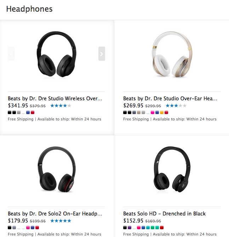
Task: Select pink color swatch for Studio Over-Ear
Action: point(153,112)
